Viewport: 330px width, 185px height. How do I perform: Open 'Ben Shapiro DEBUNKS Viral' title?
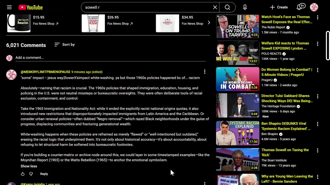tap(286, 126)
